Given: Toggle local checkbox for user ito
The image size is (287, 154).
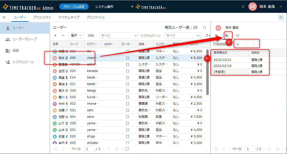Looking at the screenshot, I should pos(127,51).
